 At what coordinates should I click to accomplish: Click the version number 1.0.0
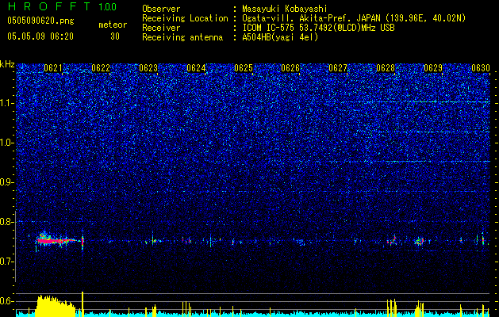point(107,7)
